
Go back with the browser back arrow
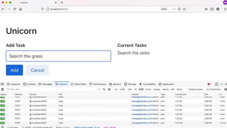tap(3, 9)
